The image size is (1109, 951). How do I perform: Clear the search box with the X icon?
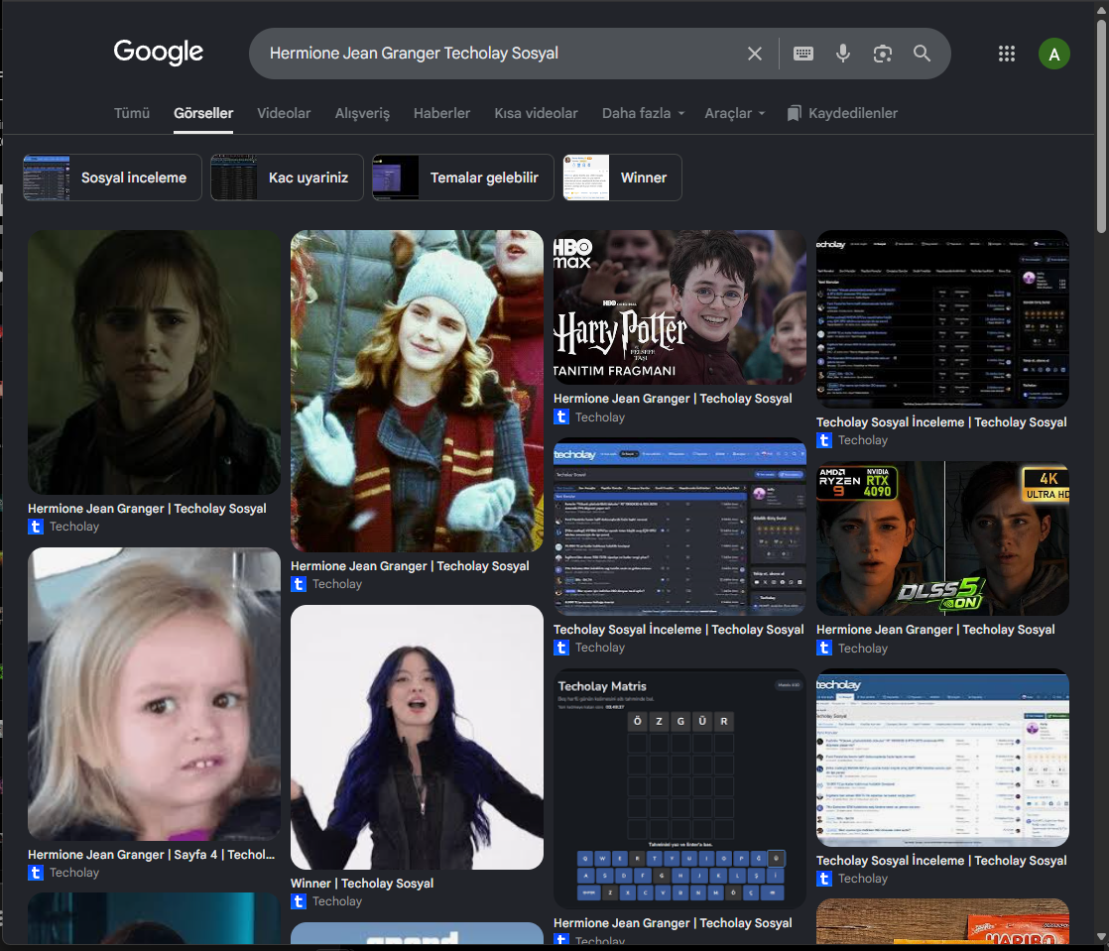coord(755,54)
